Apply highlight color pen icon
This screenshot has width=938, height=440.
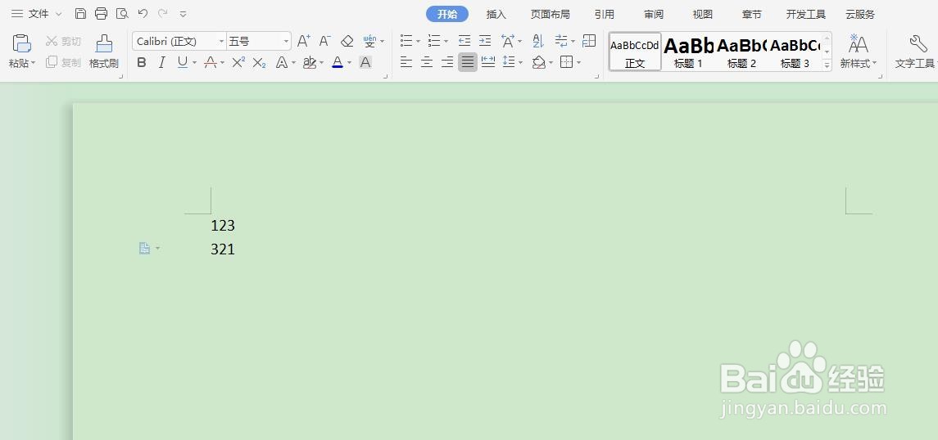tap(310, 62)
